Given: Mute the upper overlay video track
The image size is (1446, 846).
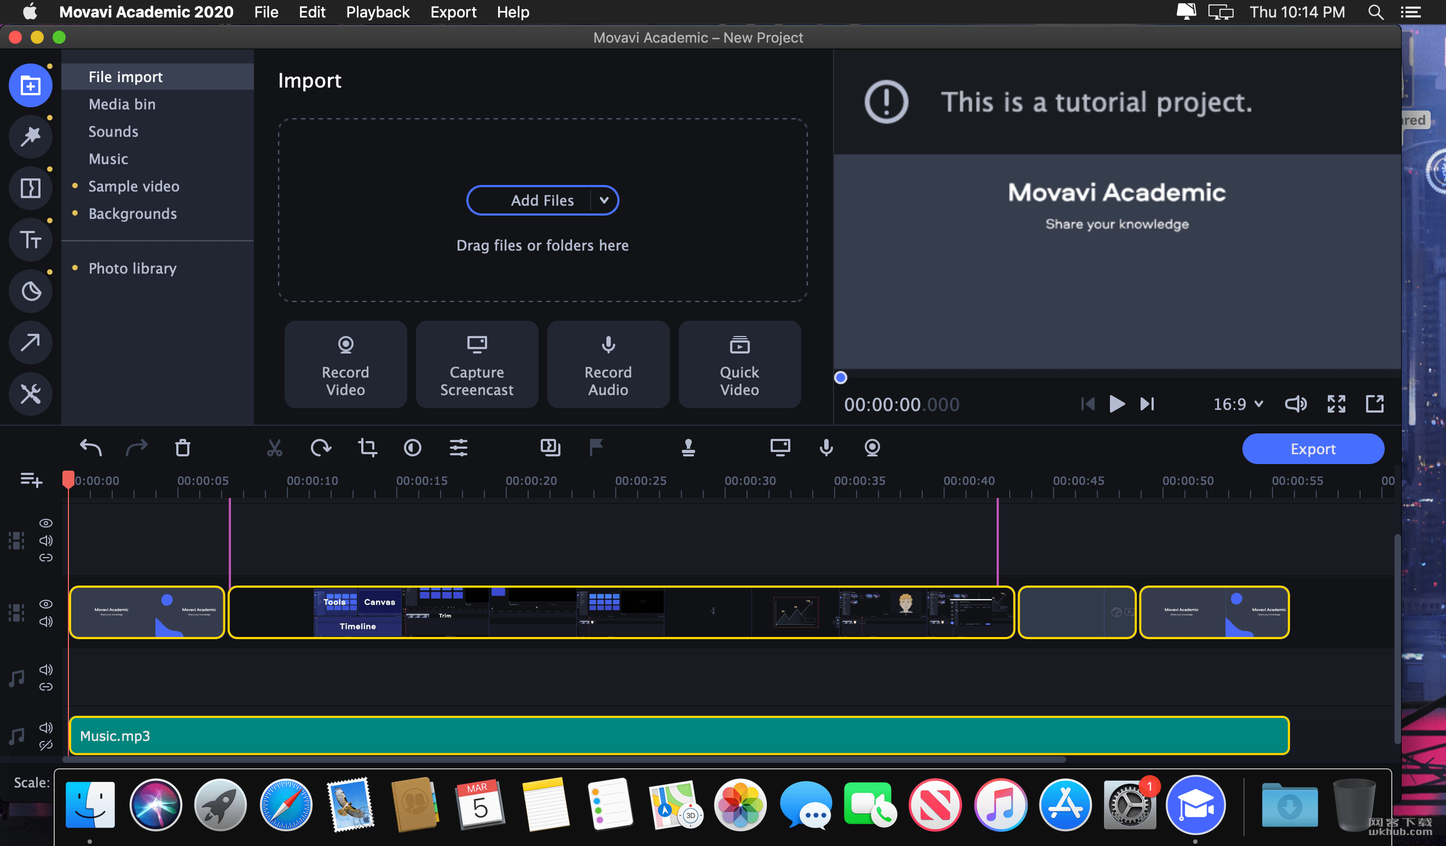Looking at the screenshot, I should (46, 540).
